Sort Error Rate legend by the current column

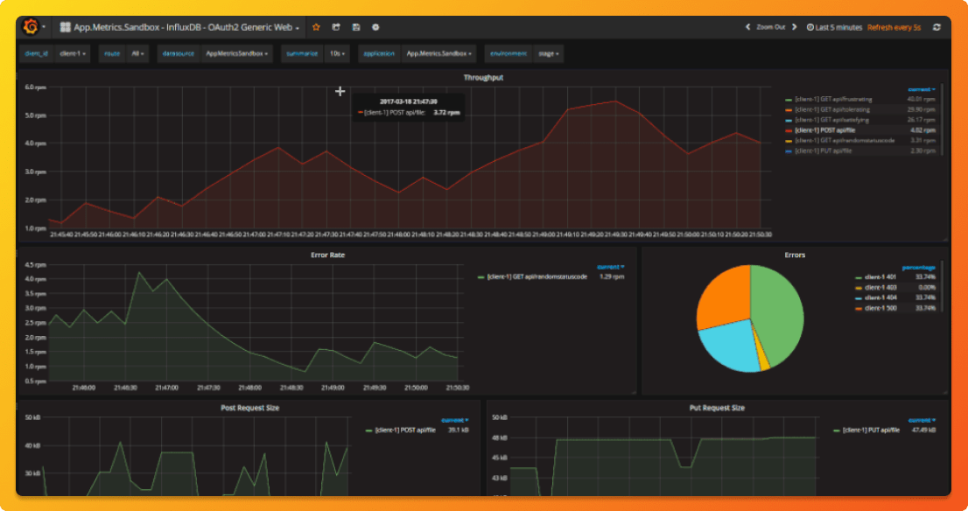tap(611, 267)
